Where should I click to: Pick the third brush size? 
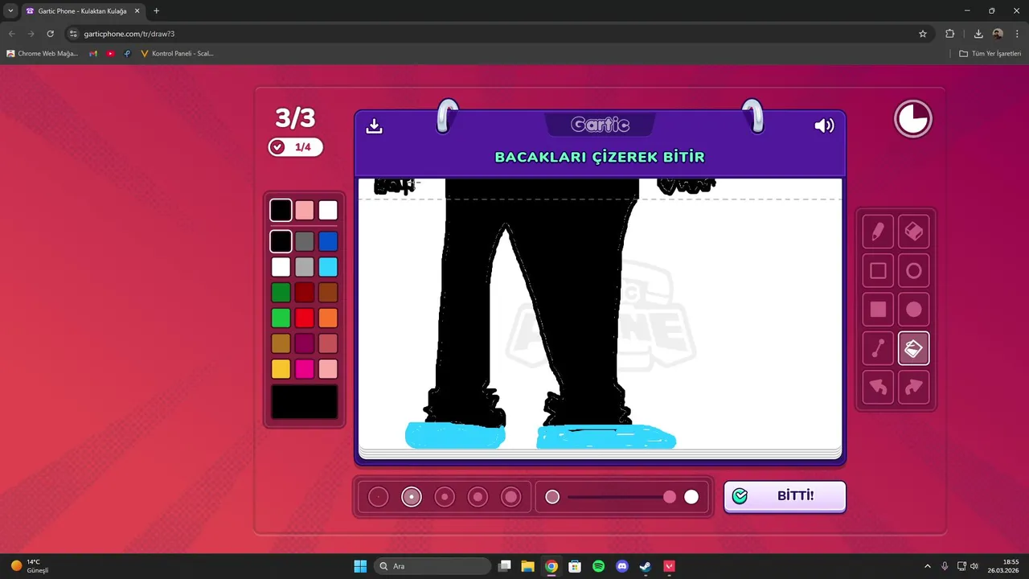(445, 497)
